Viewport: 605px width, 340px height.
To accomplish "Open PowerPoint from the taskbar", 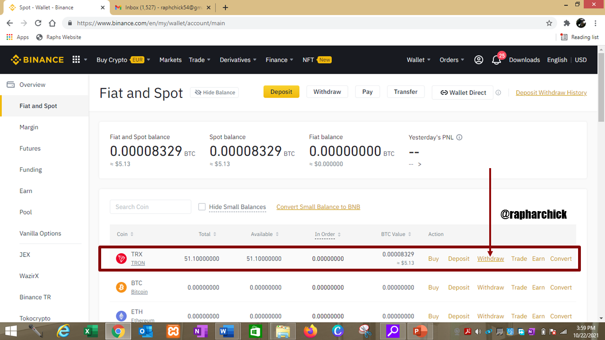I will click(x=420, y=331).
